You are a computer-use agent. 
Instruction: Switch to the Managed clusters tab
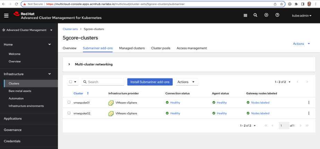pos(132,48)
